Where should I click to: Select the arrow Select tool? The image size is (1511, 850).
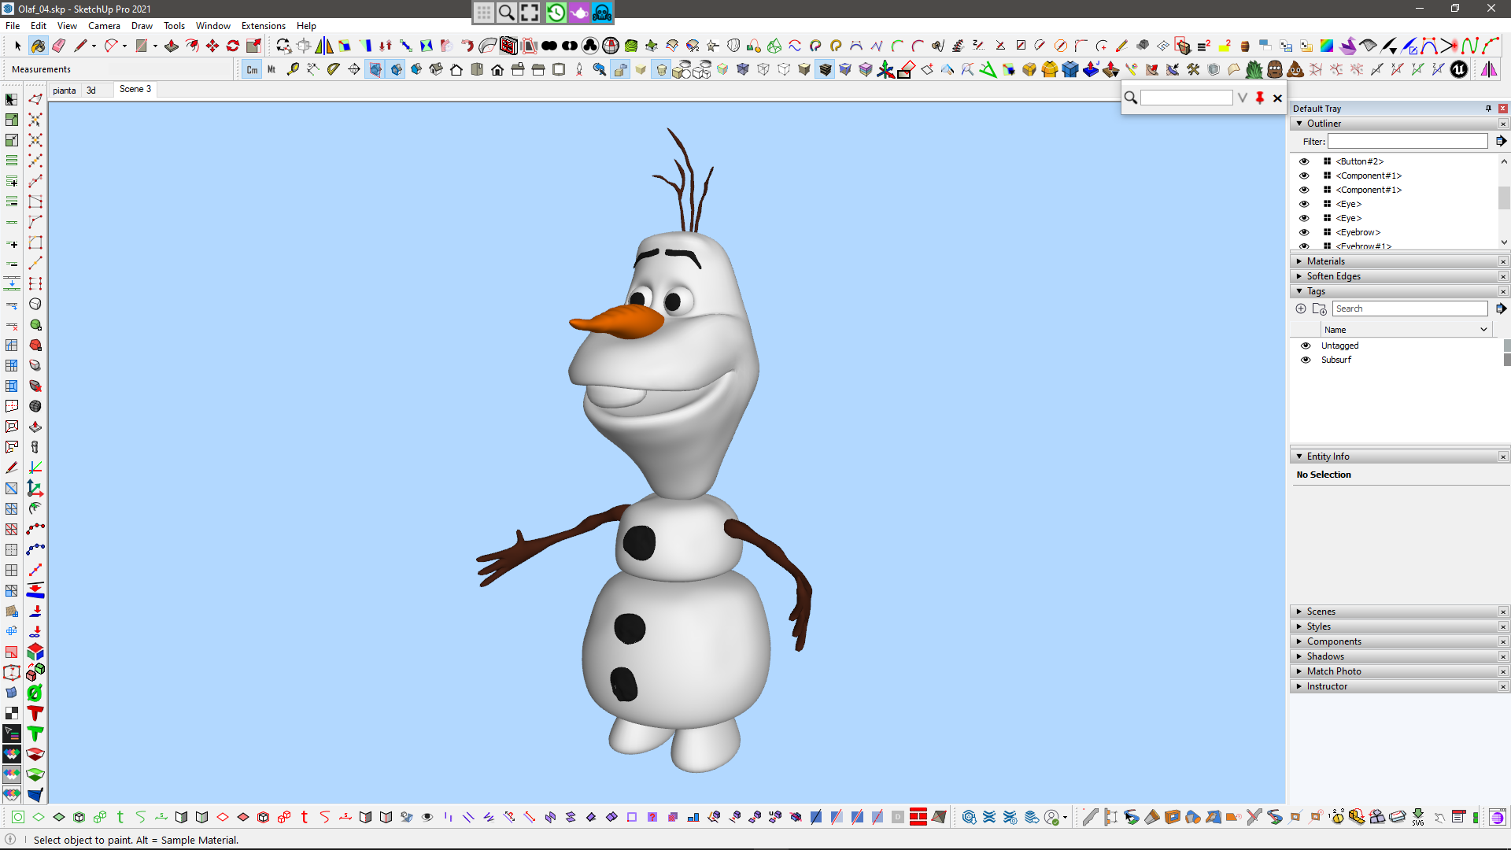pyautogui.click(x=17, y=46)
